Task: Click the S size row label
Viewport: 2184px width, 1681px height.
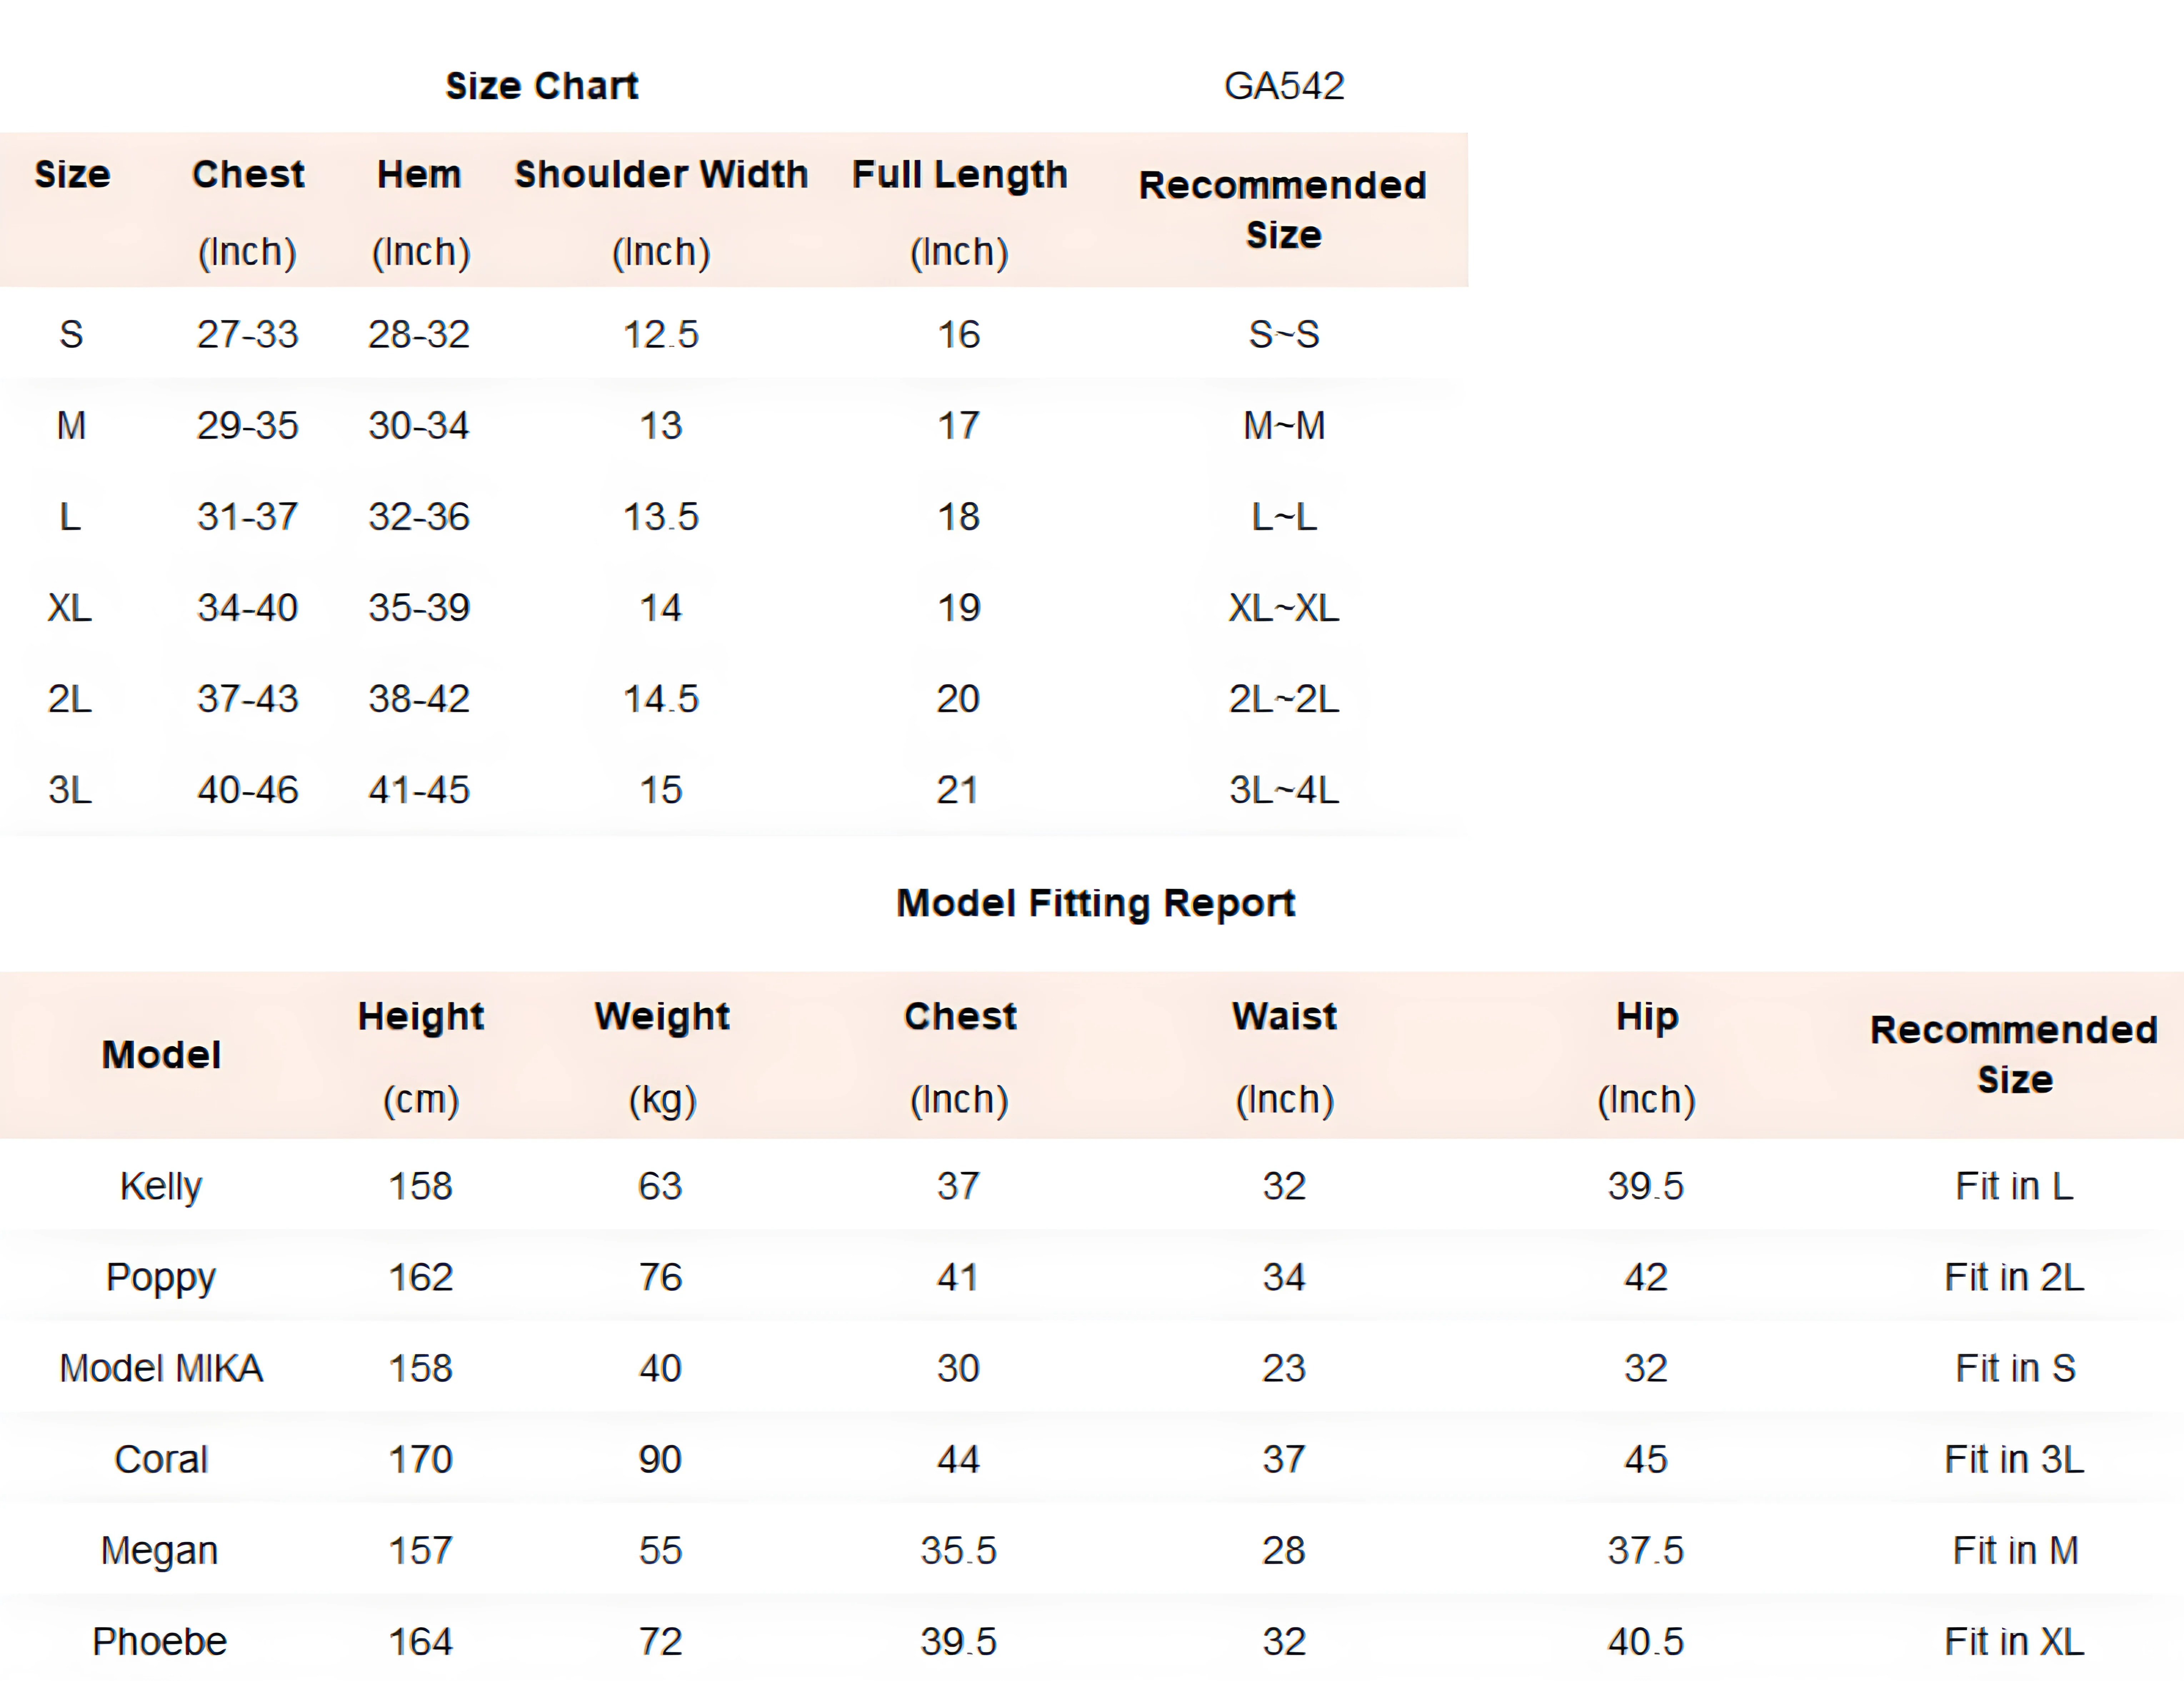Action: pos(70,334)
